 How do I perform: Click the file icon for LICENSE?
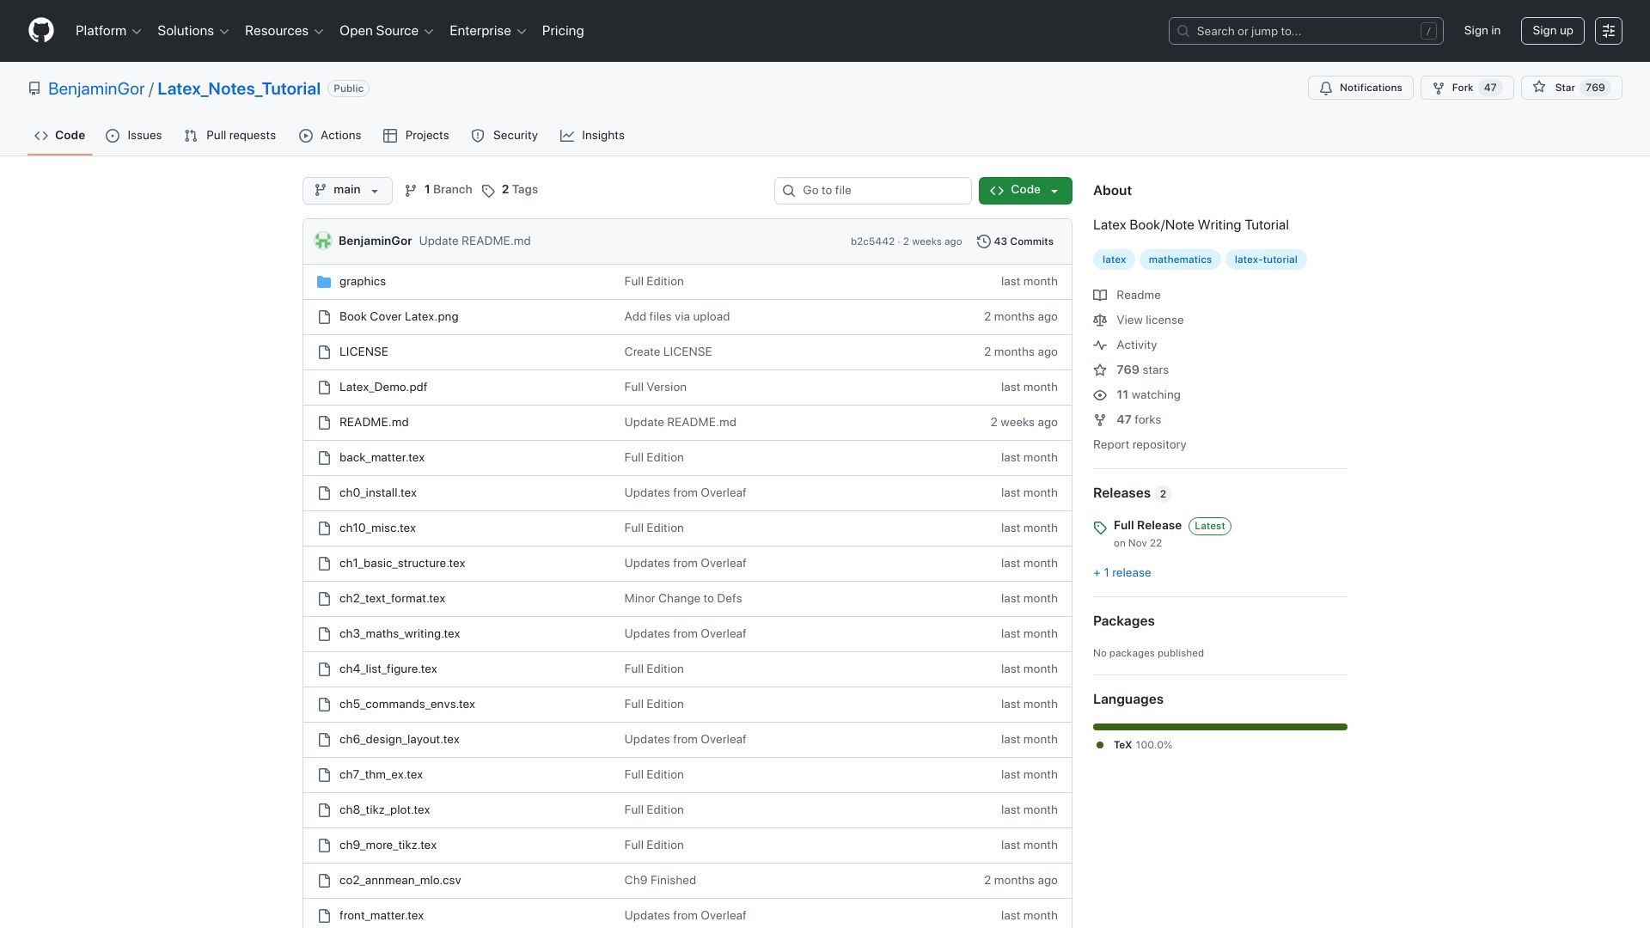pyautogui.click(x=324, y=352)
